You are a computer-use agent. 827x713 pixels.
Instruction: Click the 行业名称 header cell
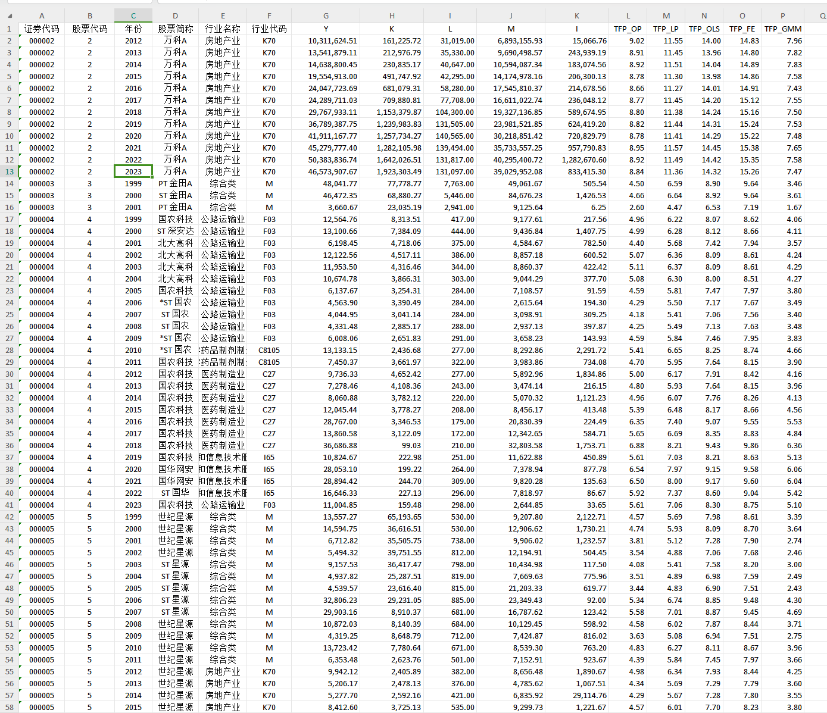click(223, 29)
